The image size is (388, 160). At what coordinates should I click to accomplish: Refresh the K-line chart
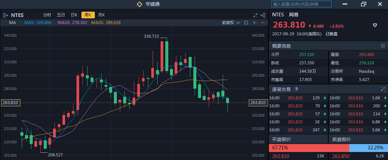[x=246, y=23]
